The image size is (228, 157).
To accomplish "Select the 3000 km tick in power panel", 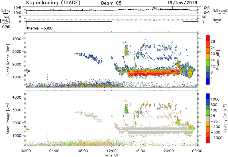I will 17,52.
